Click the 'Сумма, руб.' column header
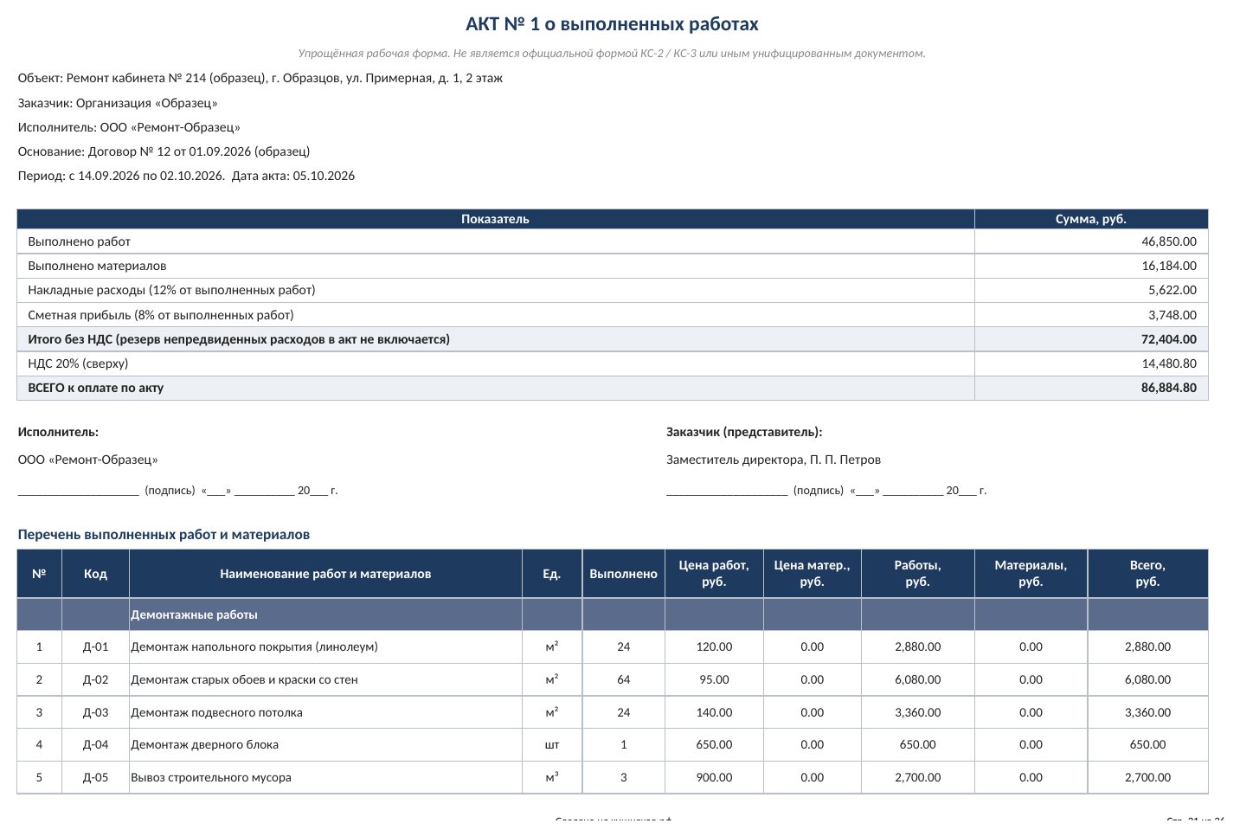This screenshot has height=836, width=1240. tap(1091, 219)
